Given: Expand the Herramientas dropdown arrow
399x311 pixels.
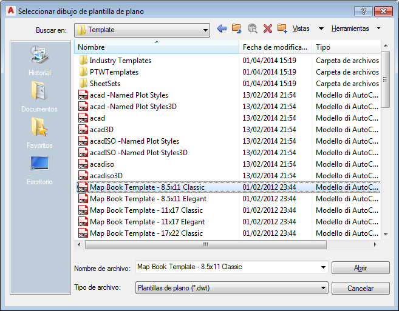Looking at the screenshot, I should pos(378,28).
